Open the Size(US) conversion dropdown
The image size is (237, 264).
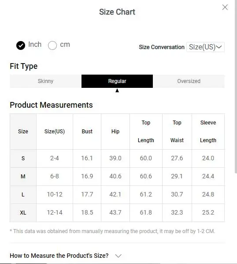coord(205,47)
